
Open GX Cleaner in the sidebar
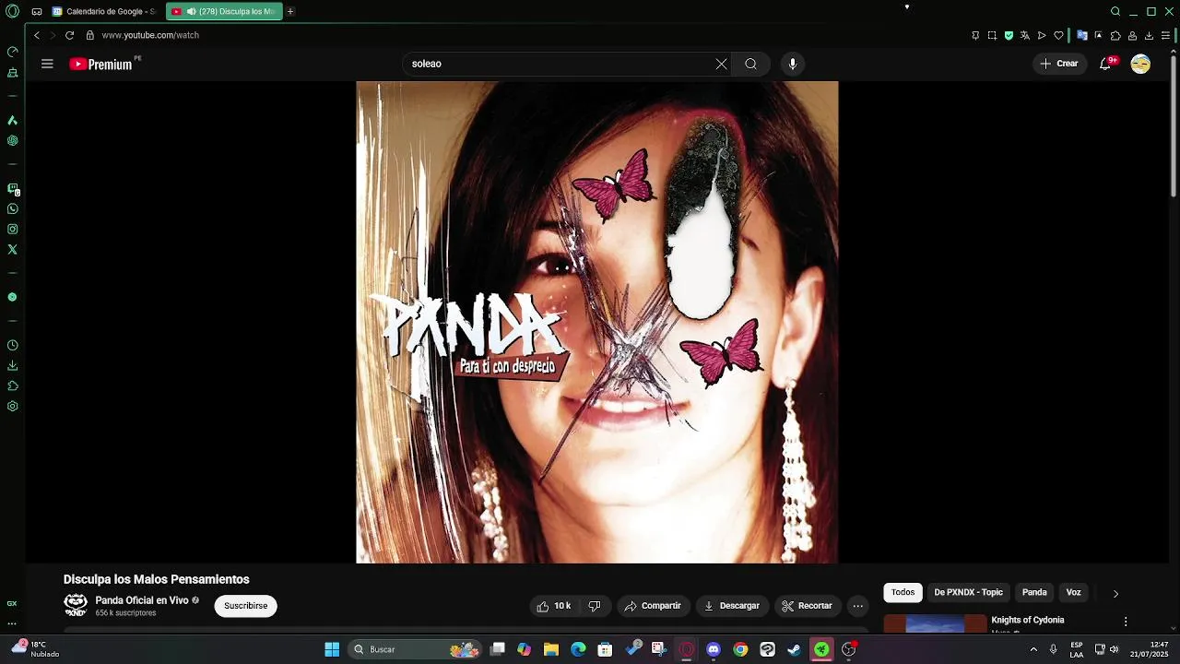[13, 73]
